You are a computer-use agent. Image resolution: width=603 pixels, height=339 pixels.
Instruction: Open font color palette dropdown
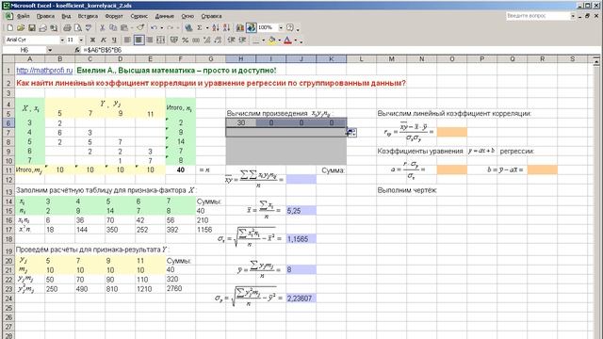(x=295, y=40)
